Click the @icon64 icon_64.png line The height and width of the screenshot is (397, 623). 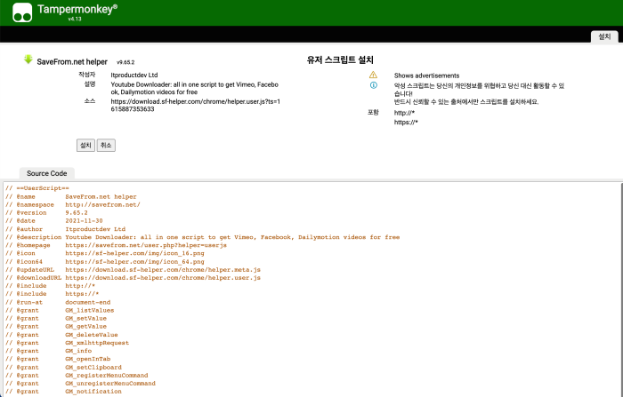click(105, 262)
